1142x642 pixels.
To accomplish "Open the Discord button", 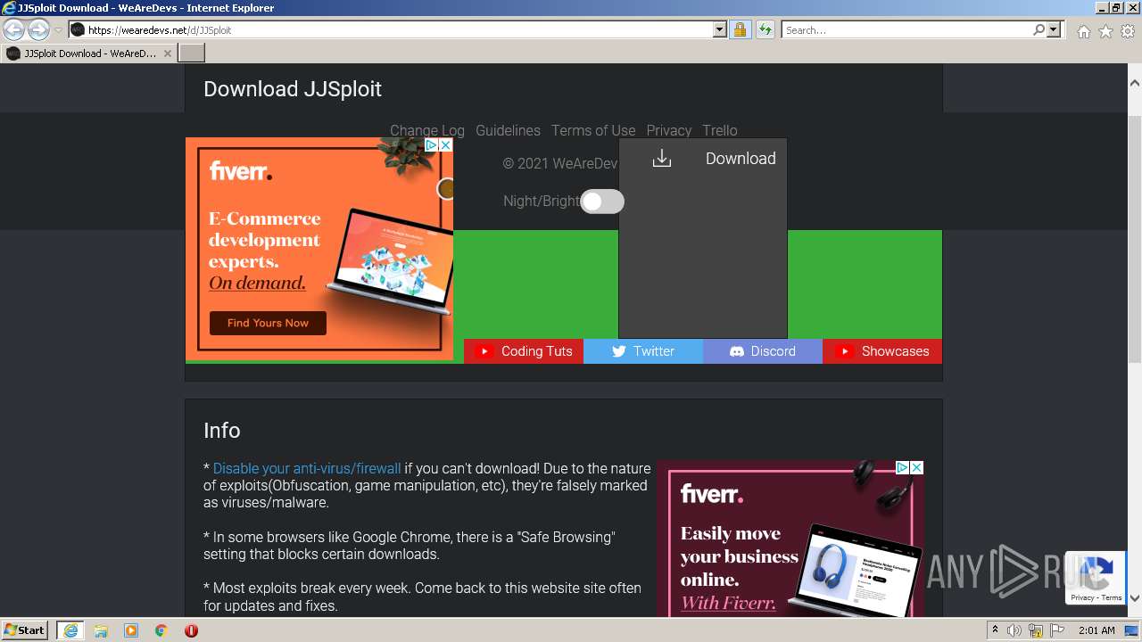I will (x=763, y=351).
